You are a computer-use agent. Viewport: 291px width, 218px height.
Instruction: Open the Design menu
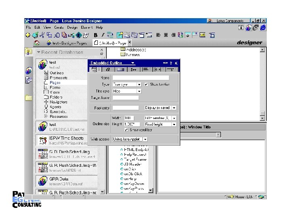[x=72, y=27]
